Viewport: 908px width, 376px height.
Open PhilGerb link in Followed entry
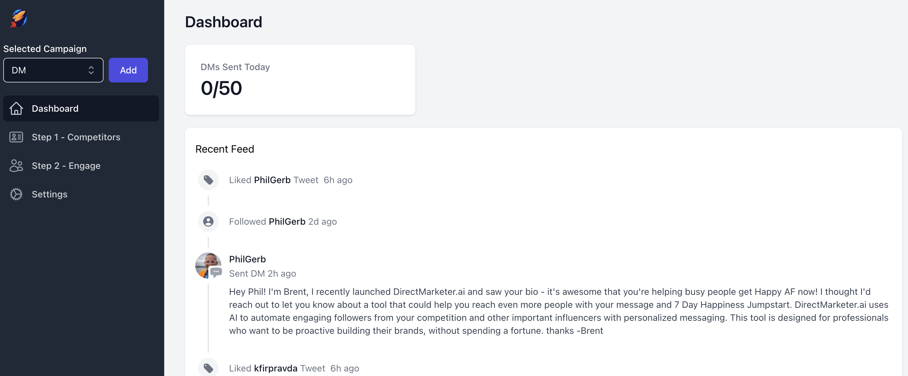click(x=287, y=221)
